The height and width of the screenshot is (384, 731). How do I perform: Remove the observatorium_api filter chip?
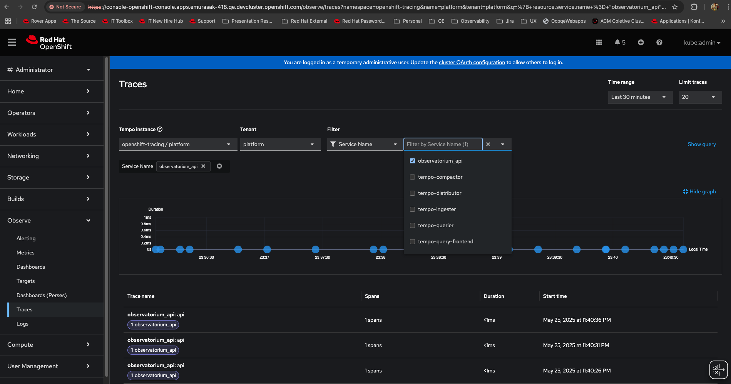(203, 166)
